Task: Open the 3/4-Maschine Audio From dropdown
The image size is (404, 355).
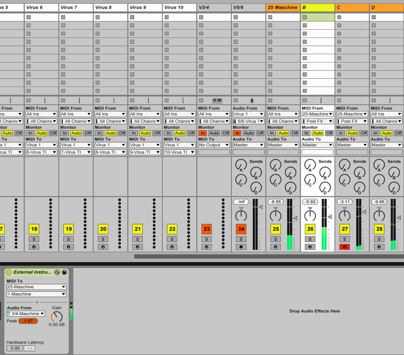Action: click(x=26, y=314)
